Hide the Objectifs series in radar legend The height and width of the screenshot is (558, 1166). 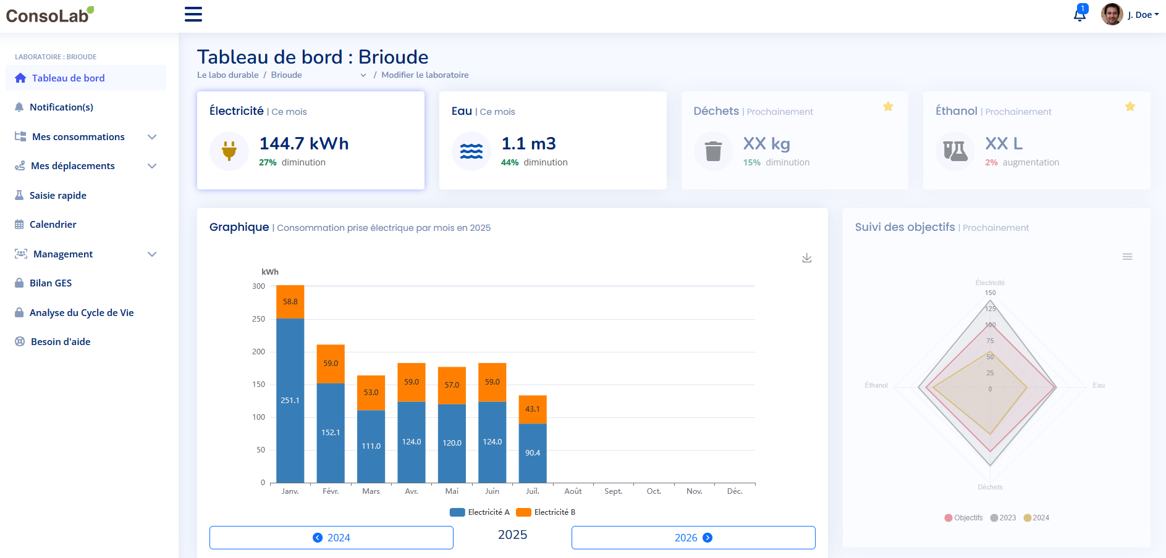pos(963,518)
